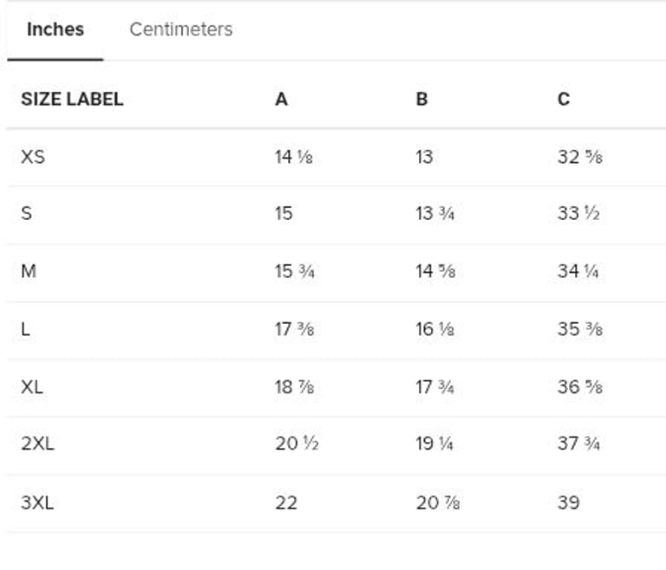The height and width of the screenshot is (570, 666).
Task: Click the SIZE LABEL column header
Action: 72,99
